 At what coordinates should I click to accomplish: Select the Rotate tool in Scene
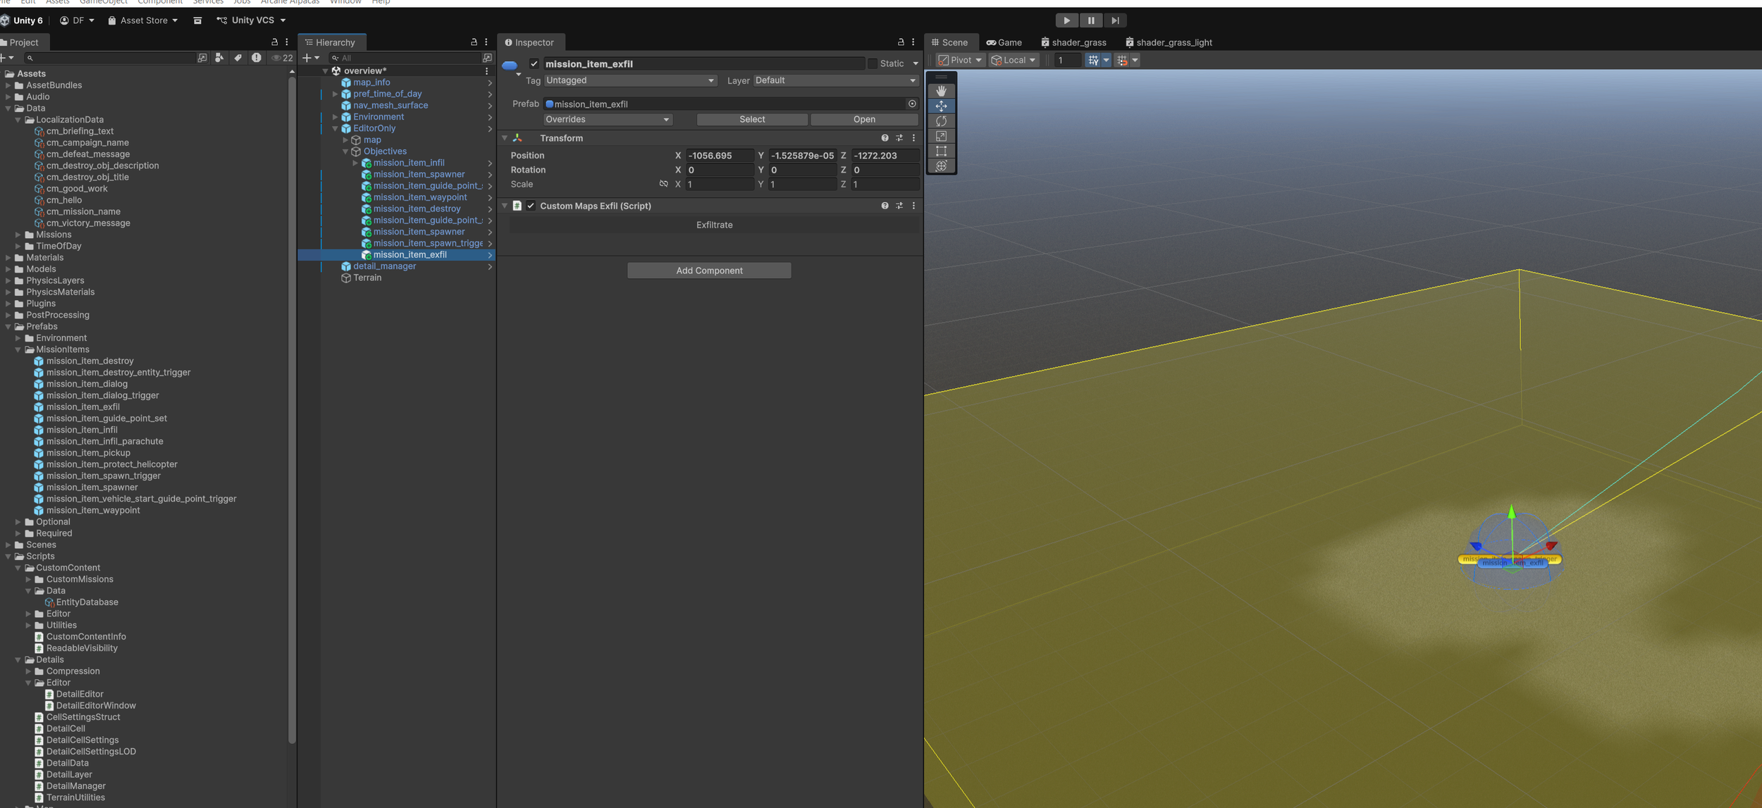tap(941, 121)
